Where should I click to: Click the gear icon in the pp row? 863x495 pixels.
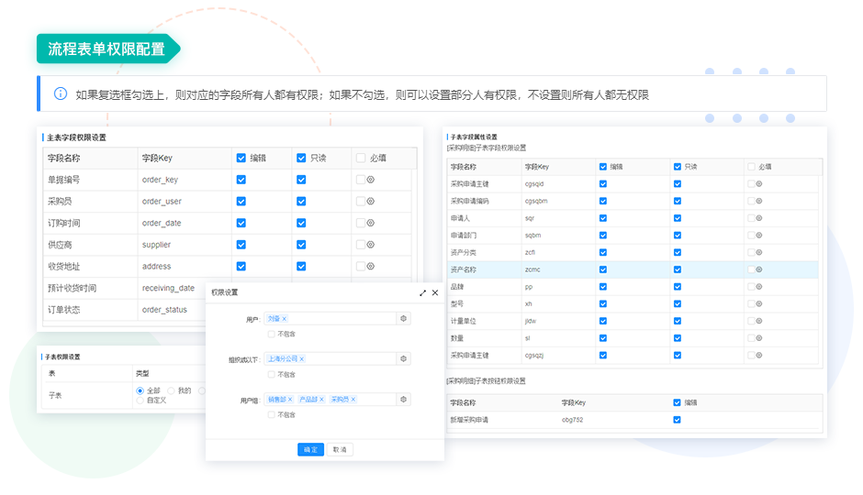click(759, 287)
